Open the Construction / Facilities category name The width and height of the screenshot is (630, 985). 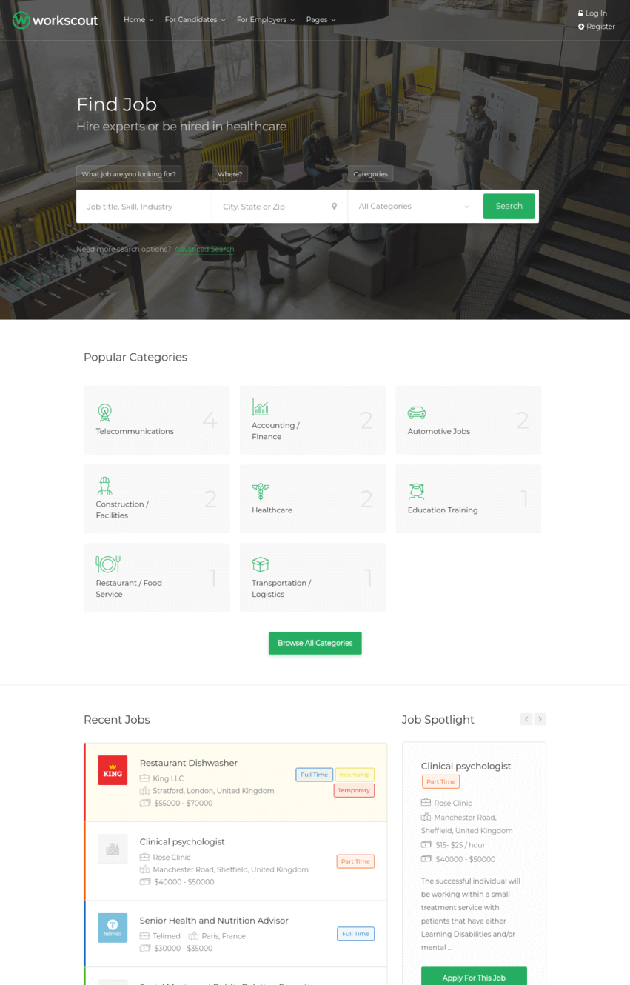[x=122, y=510]
